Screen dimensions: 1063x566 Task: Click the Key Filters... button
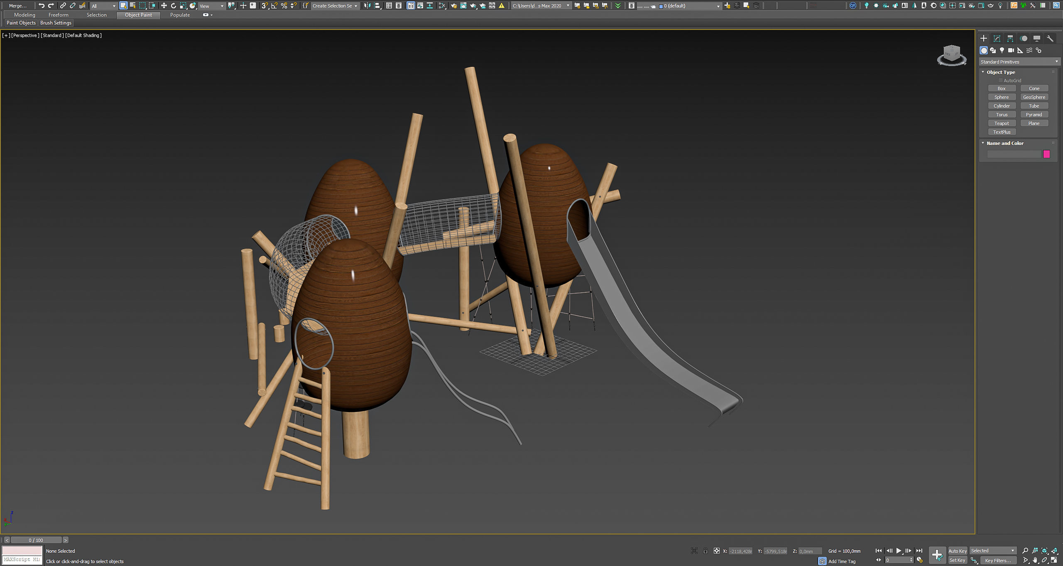click(x=998, y=560)
